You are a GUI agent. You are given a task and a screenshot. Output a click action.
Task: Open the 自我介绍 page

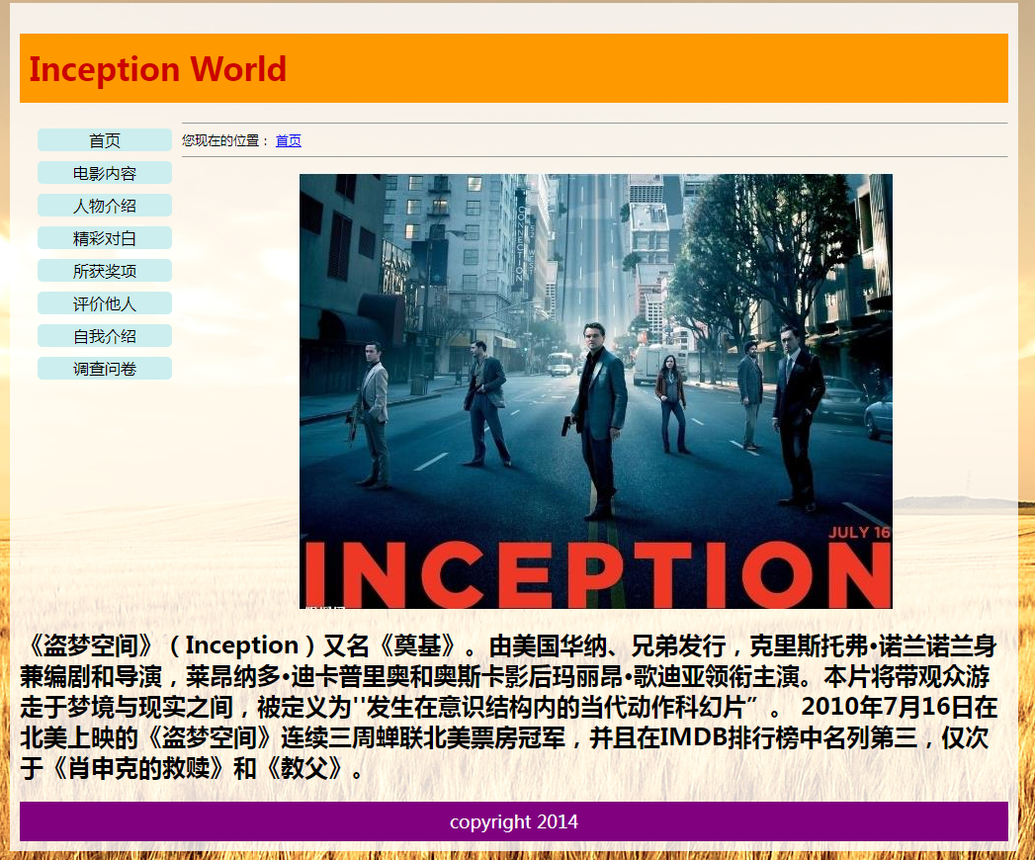point(105,336)
